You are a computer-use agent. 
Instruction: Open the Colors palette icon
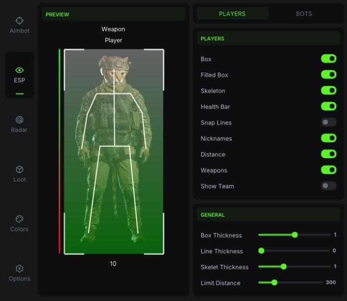20,219
